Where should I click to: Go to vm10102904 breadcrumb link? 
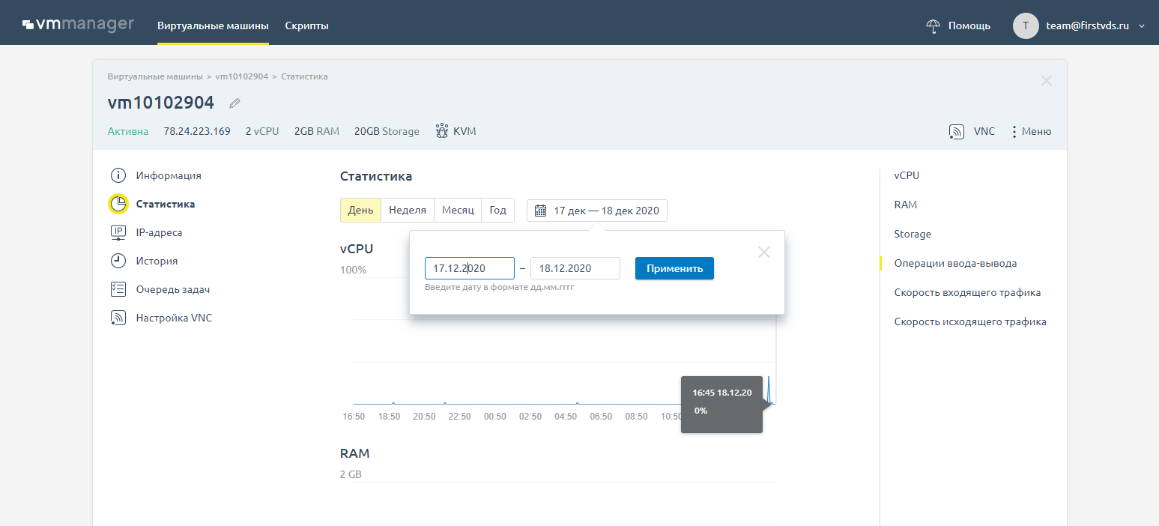pos(241,76)
